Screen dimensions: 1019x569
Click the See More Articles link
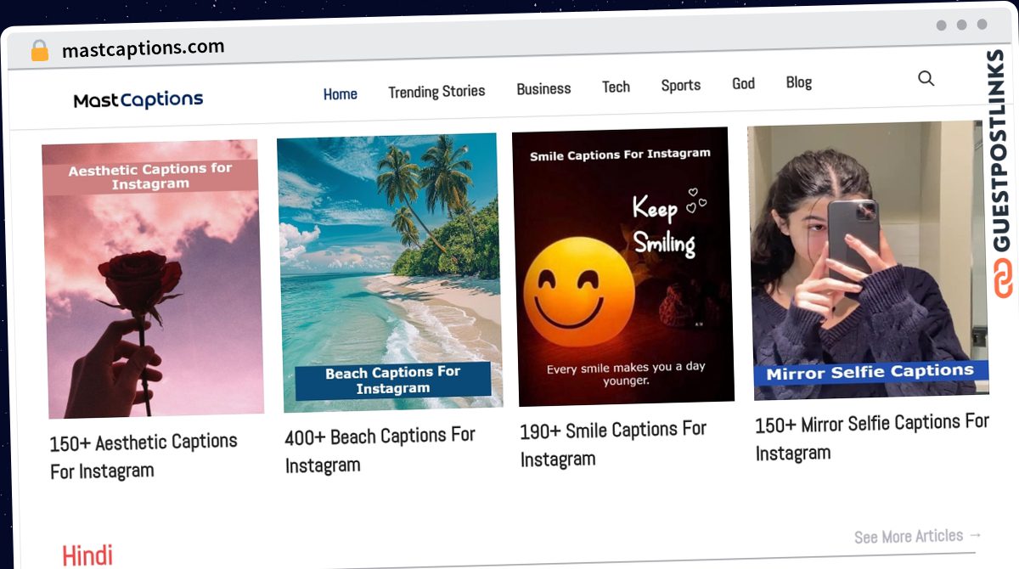[x=918, y=537]
